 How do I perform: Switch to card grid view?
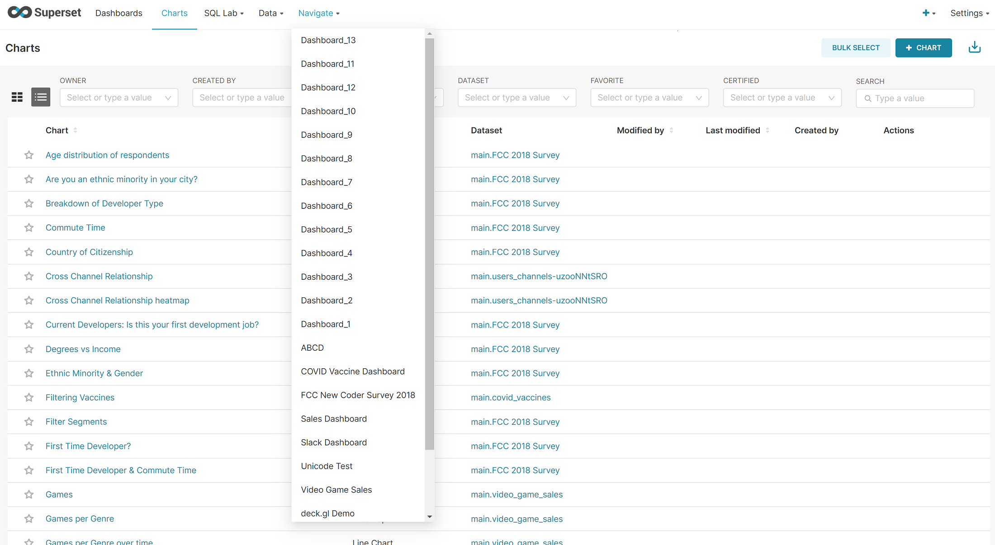17,97
